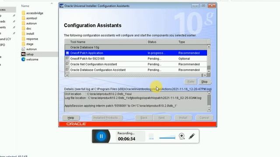The height and width of the screenshot is (157, 280).
Task: Minimize the Oracle installer window
Action: (x=195, y=6)
